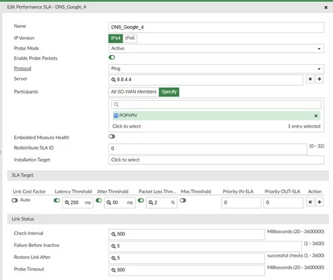Toggle Mos Threshold switch
This screenshot has width=333, height=280.
(183, 201)
